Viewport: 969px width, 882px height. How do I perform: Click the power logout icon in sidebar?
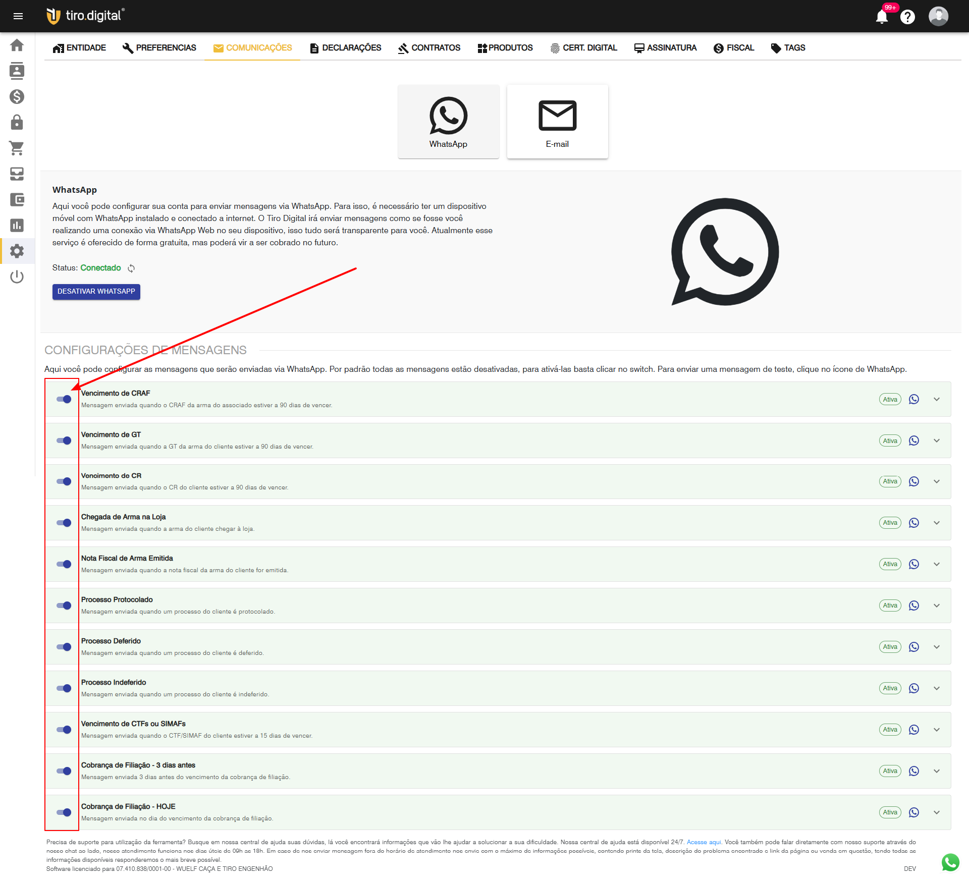(x=17, y=277)
